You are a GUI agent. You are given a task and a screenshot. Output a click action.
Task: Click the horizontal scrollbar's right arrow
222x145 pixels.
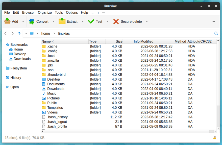pos(215,131)
